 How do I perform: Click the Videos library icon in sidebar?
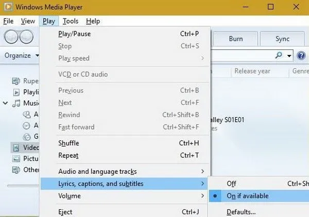(15, 148)
